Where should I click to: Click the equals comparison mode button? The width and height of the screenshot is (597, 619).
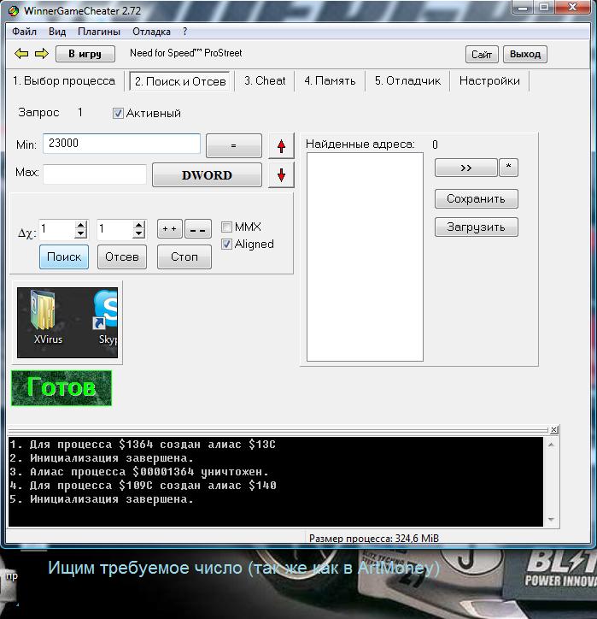click(233, 146)
